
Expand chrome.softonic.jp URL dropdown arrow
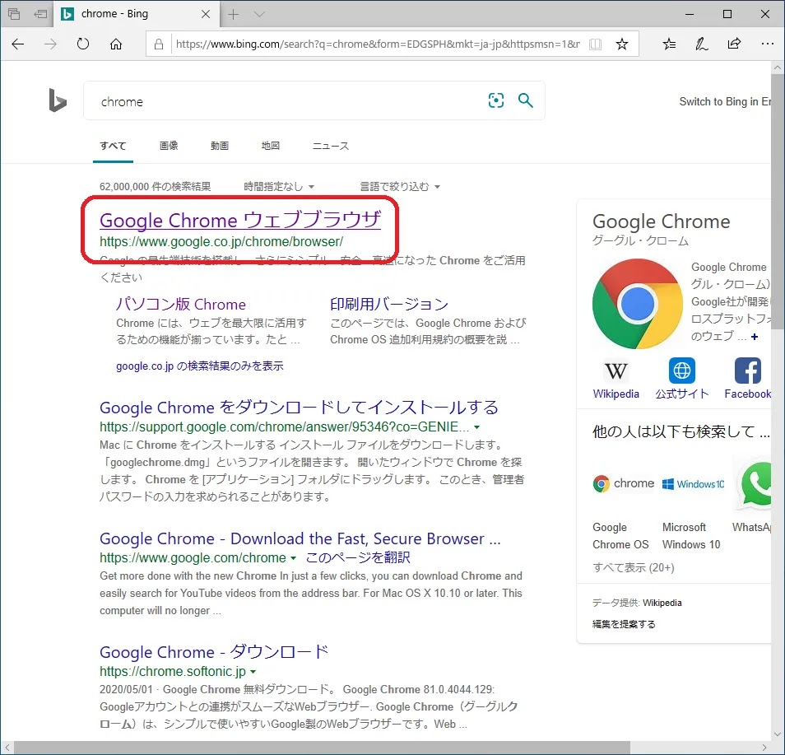pos(253,672)
